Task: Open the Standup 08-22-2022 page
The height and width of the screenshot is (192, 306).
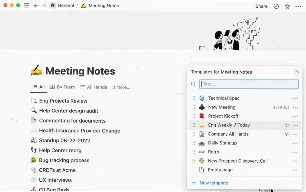Action: click(64, 140)
